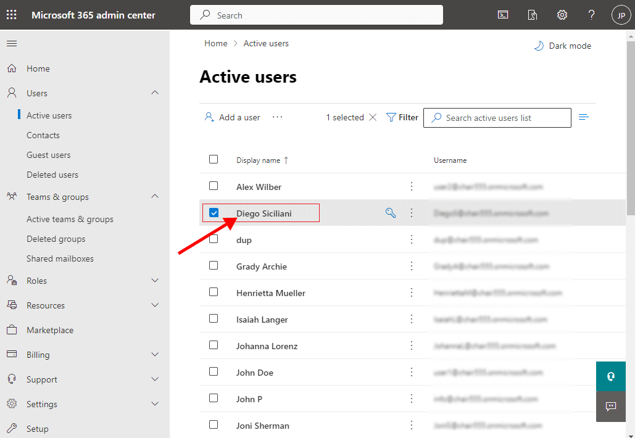Open more actions dots for Alex Wilber
The width and height of the screenshot is (635, 438).
pyautogui.click(x=412, y=186)
